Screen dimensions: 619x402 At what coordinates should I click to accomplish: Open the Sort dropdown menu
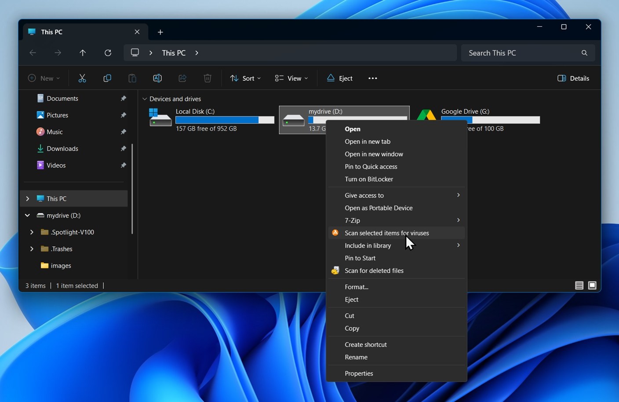click(x=245, y=78)
